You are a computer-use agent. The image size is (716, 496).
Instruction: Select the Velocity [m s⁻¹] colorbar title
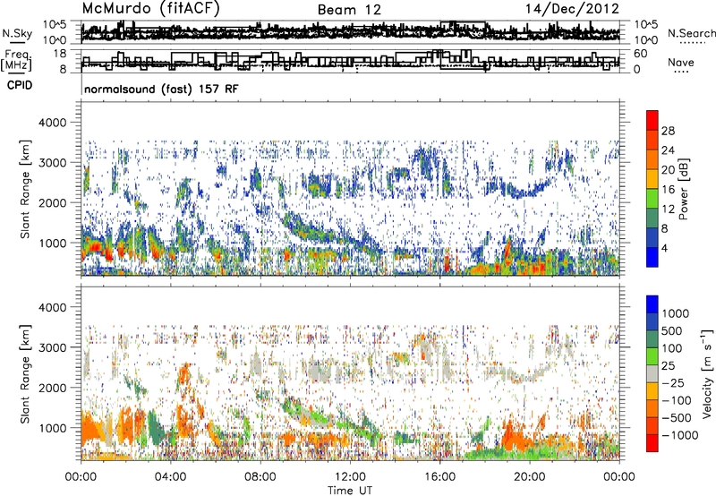[x=707, y=373]
